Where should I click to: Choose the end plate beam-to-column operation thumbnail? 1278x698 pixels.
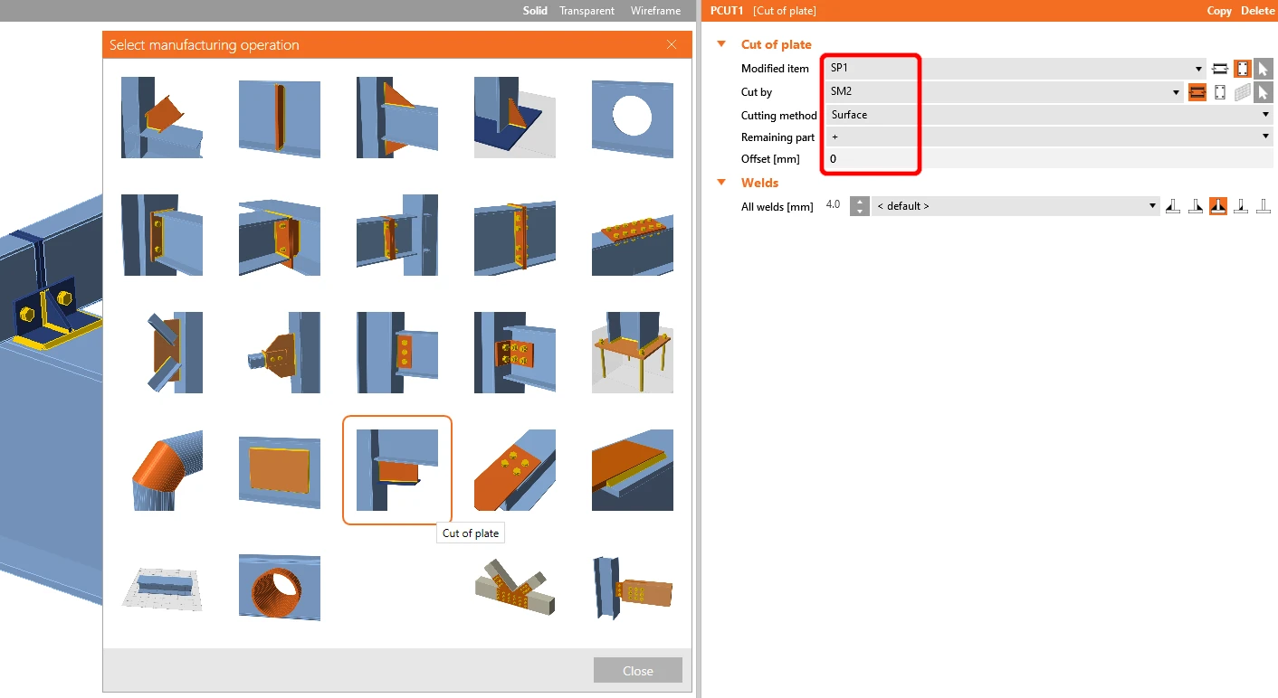pos(162,235)
